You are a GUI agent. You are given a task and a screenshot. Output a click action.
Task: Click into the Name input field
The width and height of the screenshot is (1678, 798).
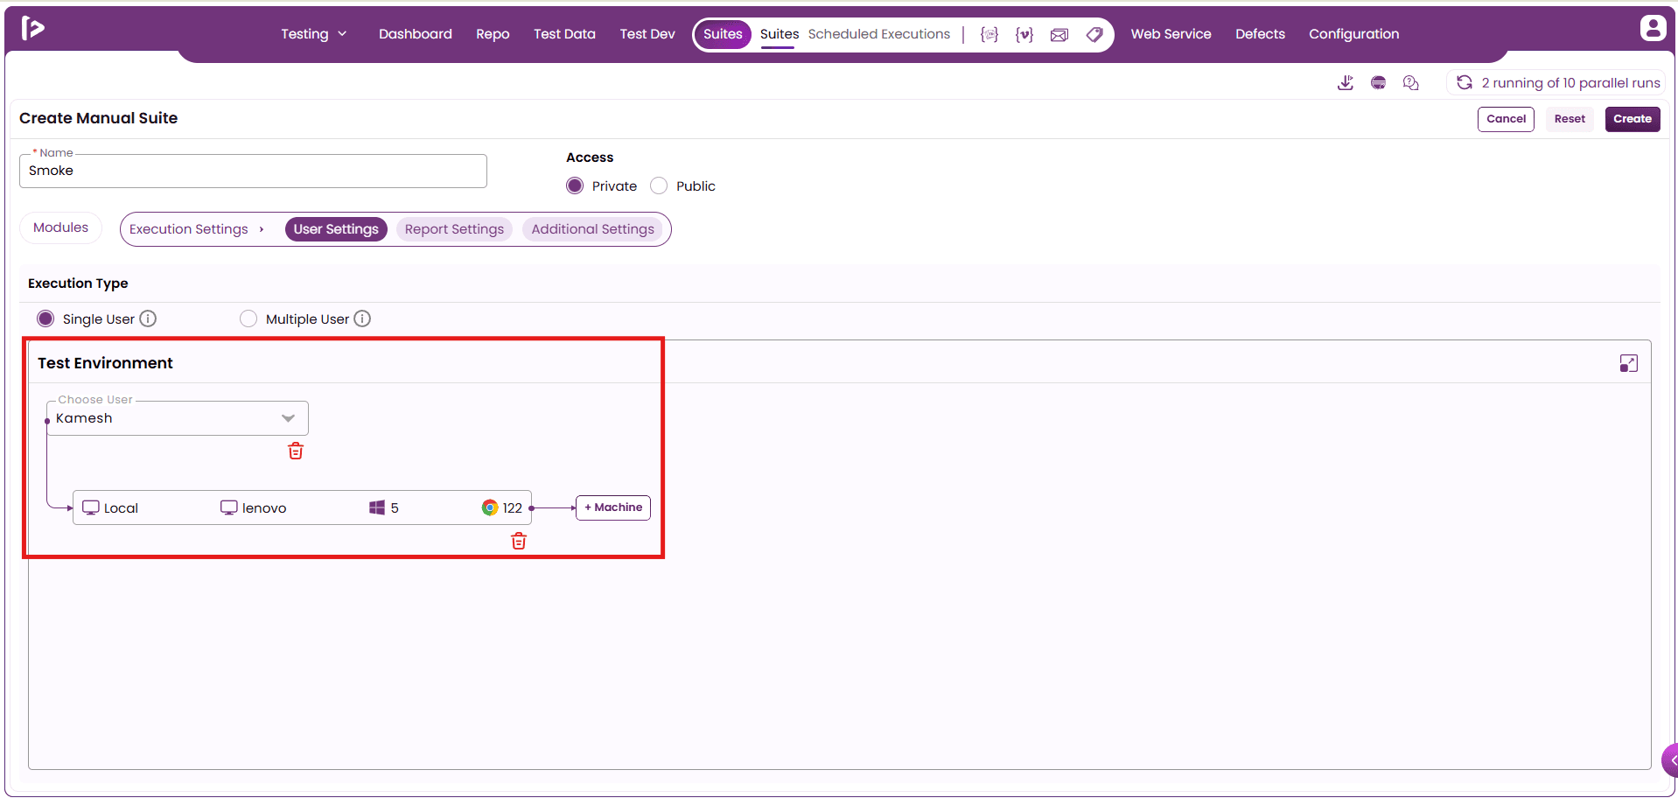tap(253, 171)
